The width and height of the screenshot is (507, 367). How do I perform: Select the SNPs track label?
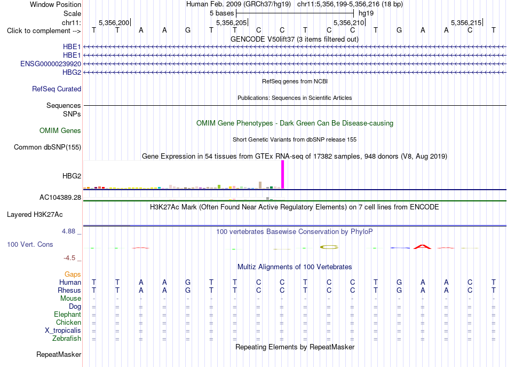(72, 114)
